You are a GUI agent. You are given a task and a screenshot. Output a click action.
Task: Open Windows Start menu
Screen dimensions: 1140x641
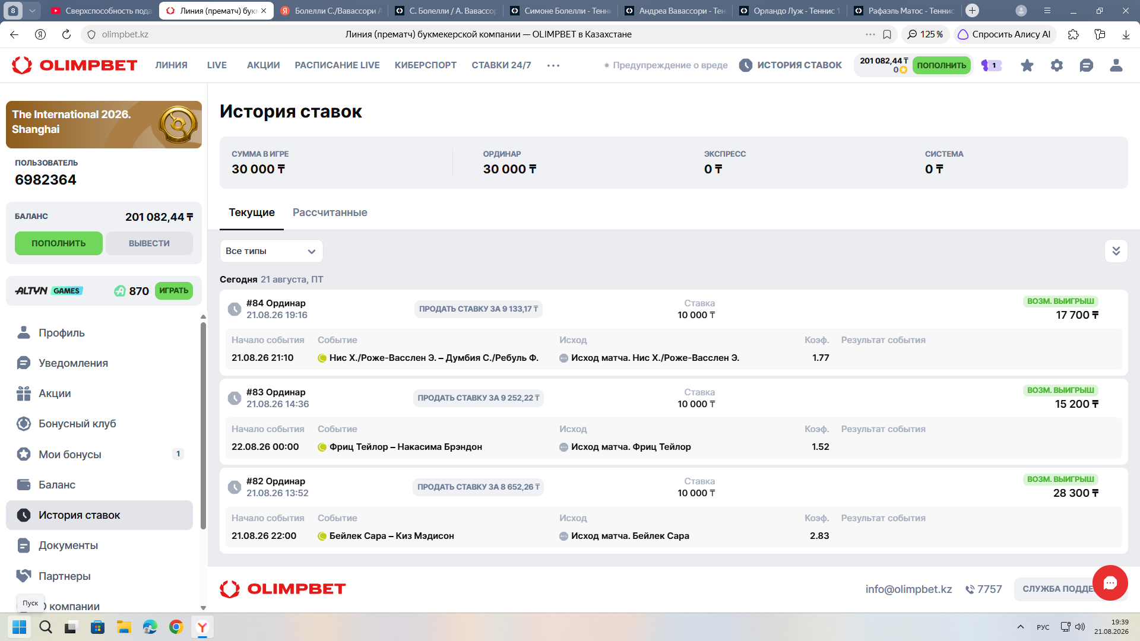click(19, 627)
